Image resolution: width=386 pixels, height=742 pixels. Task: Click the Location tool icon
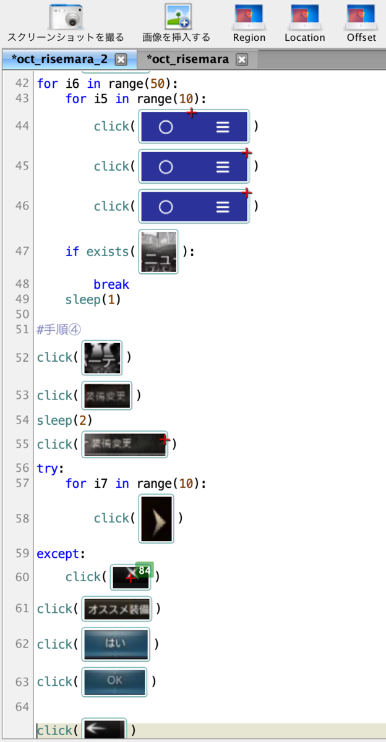[304, 17]
